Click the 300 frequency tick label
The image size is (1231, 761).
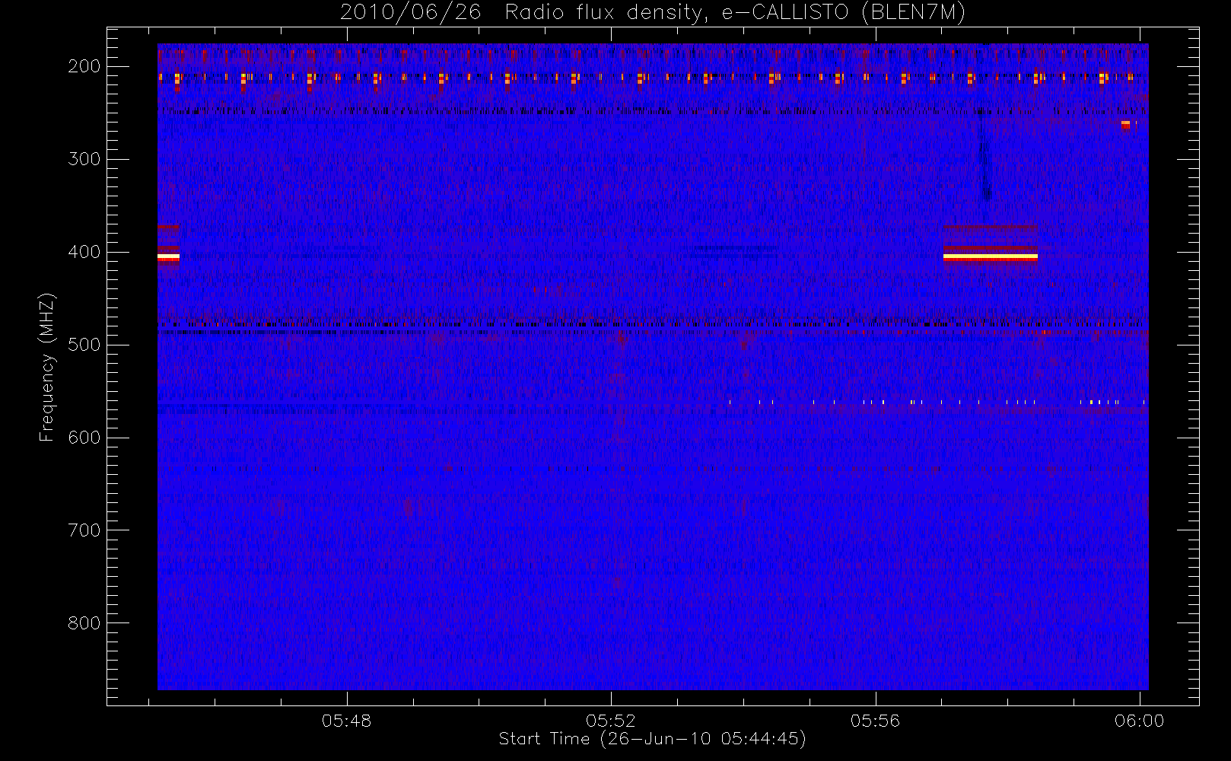click(84, 159)
